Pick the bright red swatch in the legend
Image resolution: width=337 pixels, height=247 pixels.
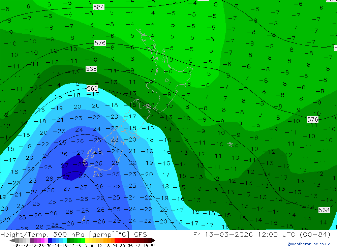[x=116, y=240]
